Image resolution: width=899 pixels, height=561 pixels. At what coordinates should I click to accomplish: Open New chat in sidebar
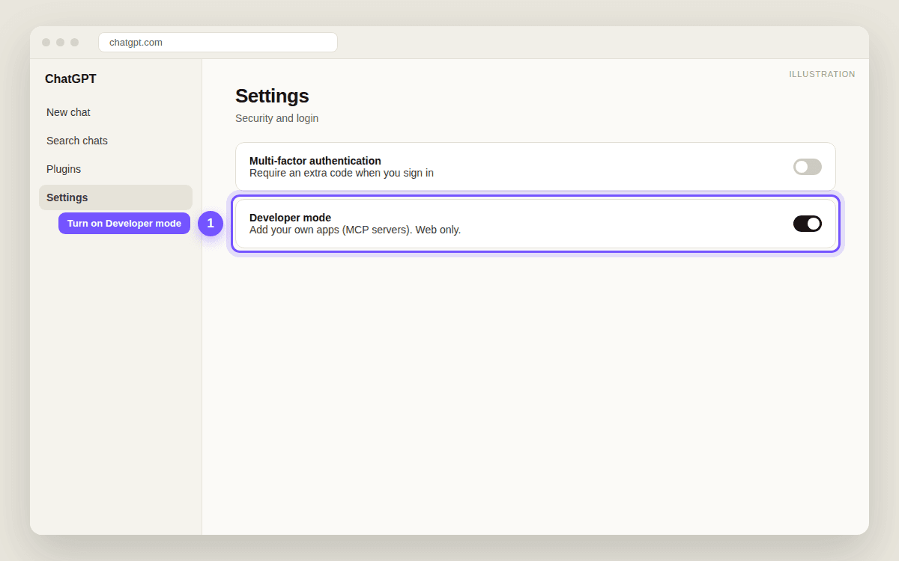(x=115, y=112)
